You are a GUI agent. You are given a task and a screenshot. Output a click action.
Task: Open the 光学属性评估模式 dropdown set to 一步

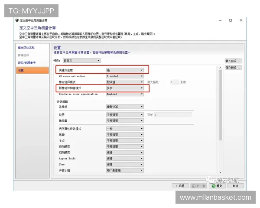125,129
